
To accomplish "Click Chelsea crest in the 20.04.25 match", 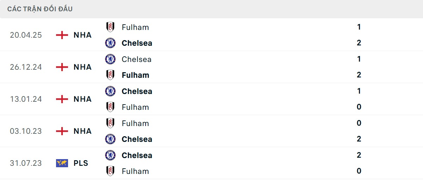I will (x=110, y=43).
